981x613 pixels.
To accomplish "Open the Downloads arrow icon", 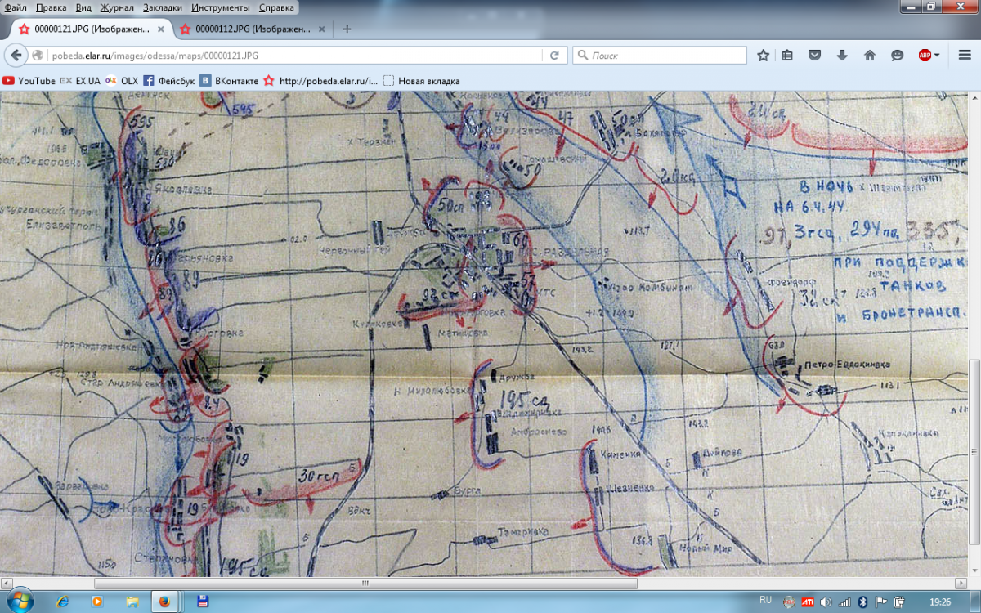I will [x=842, y=56].
